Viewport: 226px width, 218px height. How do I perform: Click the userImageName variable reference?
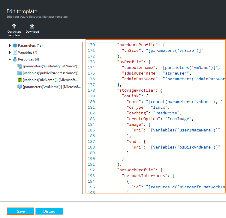[x=184, y=130]
